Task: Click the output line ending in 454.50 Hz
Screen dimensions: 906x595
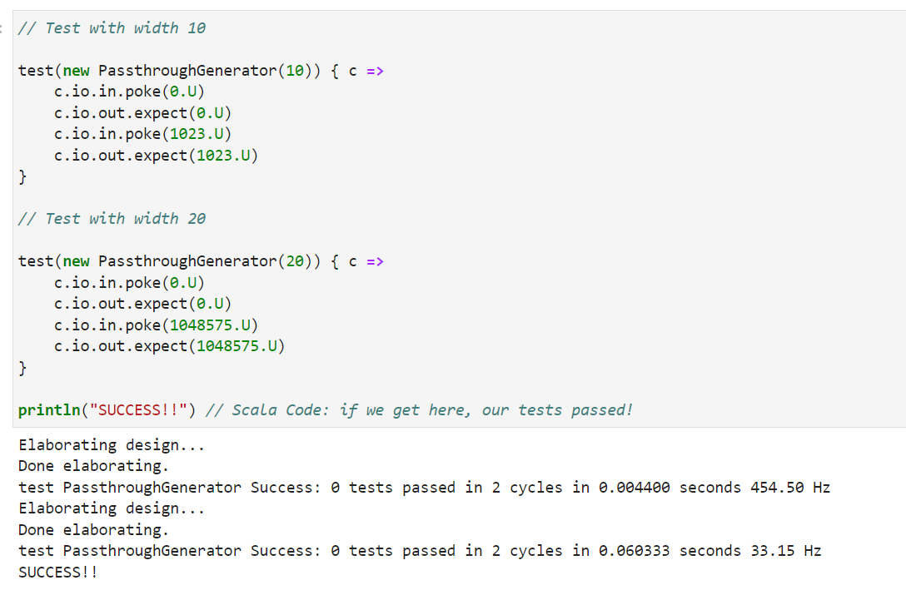Action: [424, 488]
